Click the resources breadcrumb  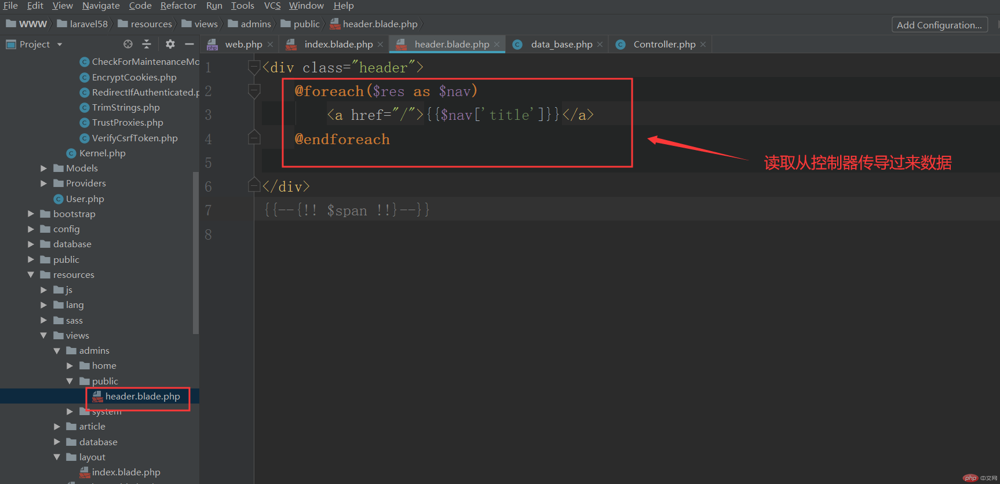(x=145, y=24)
